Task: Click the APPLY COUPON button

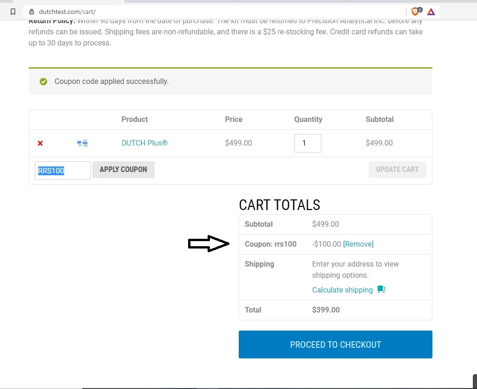Action: point(124,169)
